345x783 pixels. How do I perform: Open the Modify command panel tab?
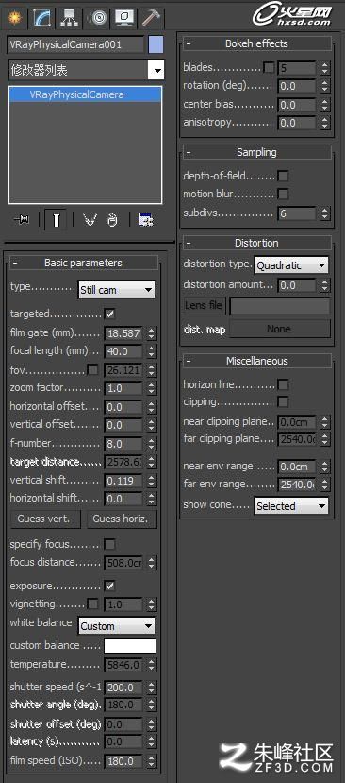[41, 18]
